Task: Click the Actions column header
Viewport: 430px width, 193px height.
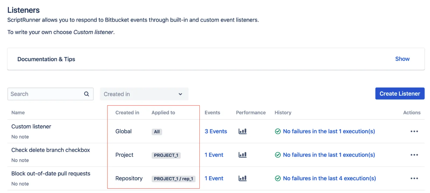Action: click(412, 113)
